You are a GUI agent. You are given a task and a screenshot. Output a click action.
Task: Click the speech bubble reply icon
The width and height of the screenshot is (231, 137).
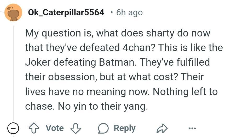pos(103,128)
